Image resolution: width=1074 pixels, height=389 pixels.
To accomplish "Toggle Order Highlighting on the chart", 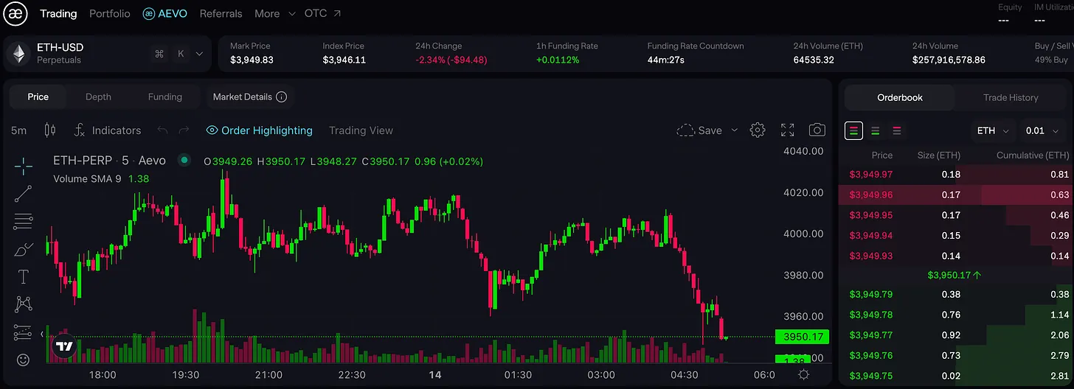I will [x=259, y=130].
